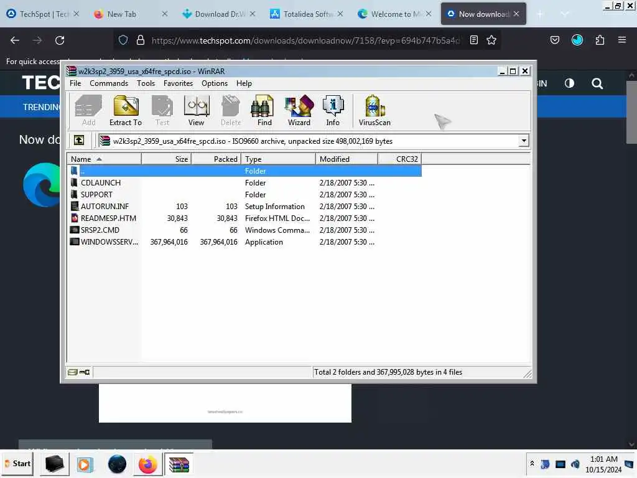Select the AUTORUN.INF file
This screenshot has height=478, width=637.
tap(244, 207)
